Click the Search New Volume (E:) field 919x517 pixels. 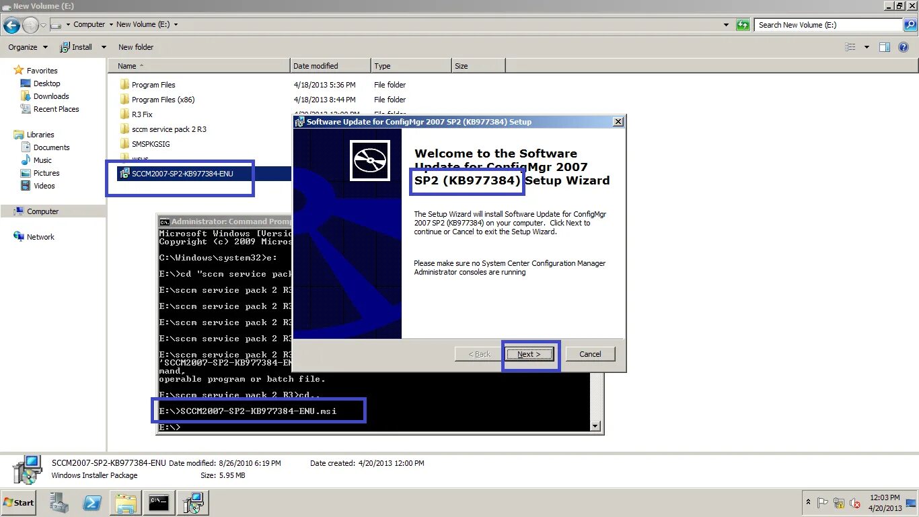tap(829, 25)
